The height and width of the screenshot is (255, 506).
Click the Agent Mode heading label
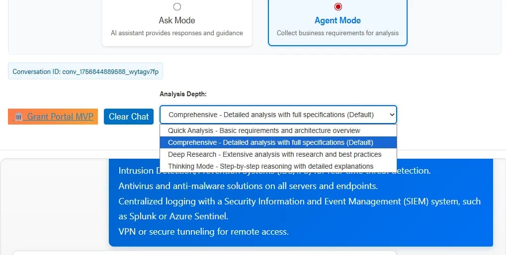(337, 20)
